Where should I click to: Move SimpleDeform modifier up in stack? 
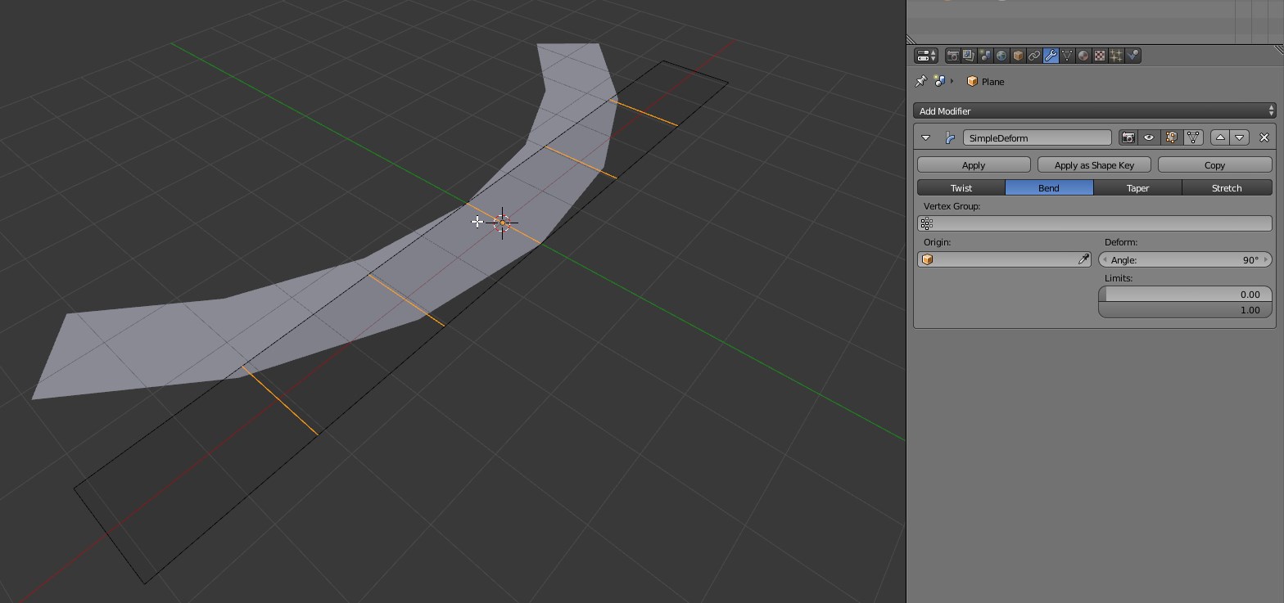point(1220,137)
